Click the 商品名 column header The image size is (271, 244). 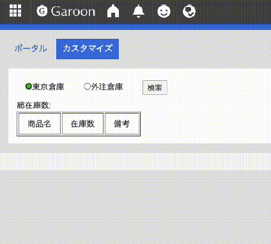click(x=40, y=124)
